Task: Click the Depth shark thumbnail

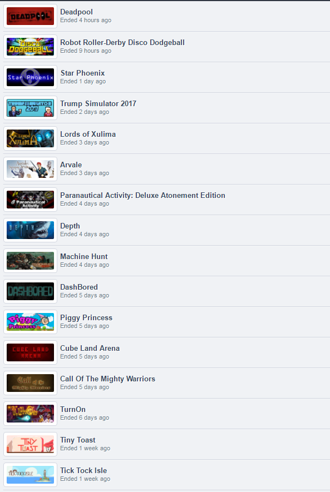Action: (30, 230)
